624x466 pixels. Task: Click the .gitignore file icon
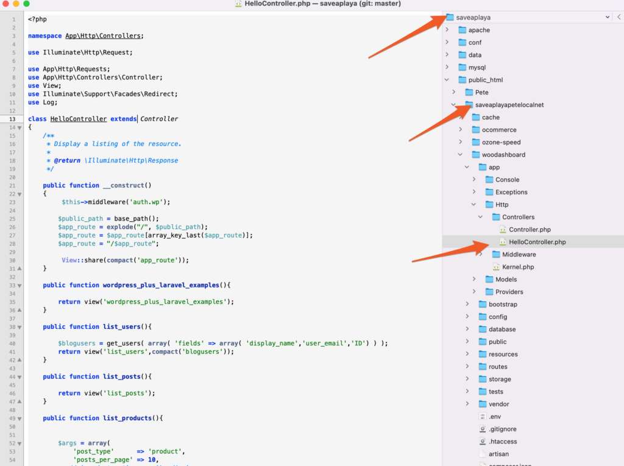coord(483,429)
